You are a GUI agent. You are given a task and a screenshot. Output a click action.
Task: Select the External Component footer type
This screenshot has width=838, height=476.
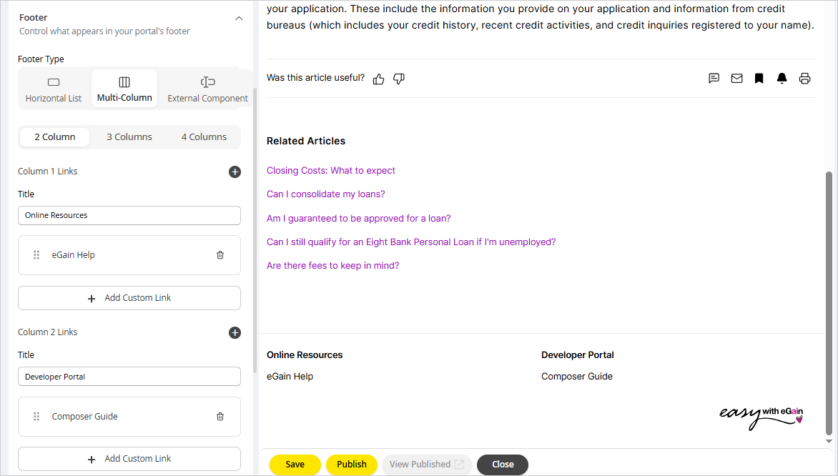(207, 89)
